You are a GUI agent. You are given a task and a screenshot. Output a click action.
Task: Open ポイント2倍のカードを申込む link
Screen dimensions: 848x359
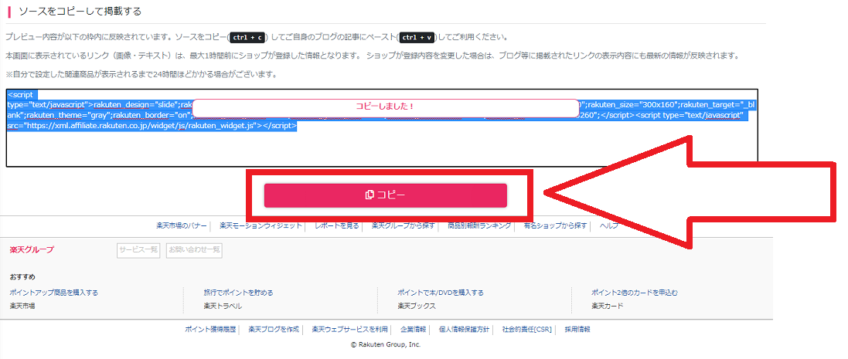click(x=635, y=293)
